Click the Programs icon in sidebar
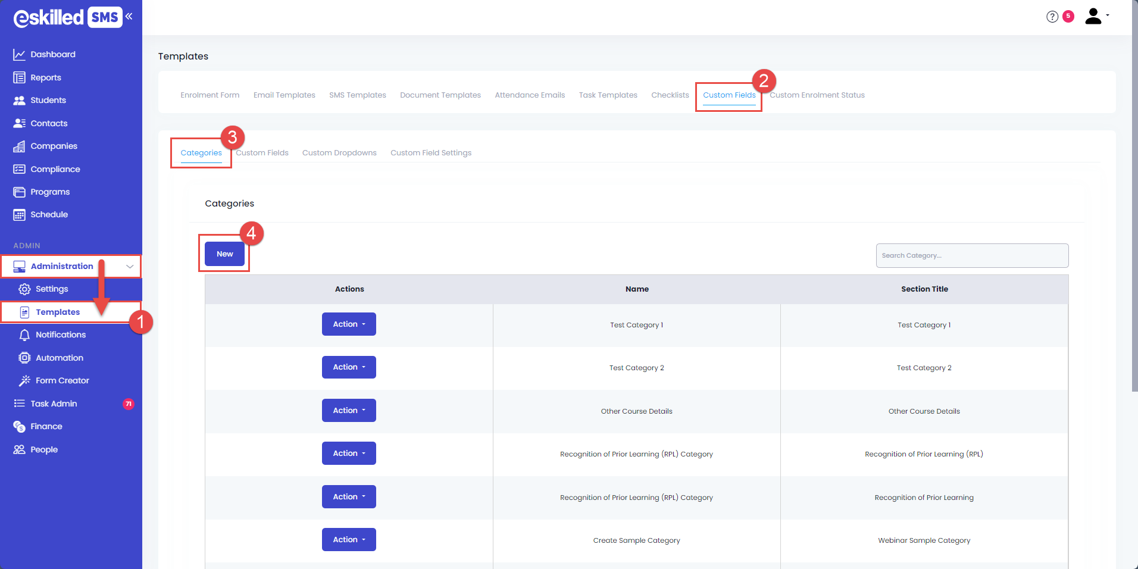This screenshot has width=1138, height=569. tap(19, 192)
